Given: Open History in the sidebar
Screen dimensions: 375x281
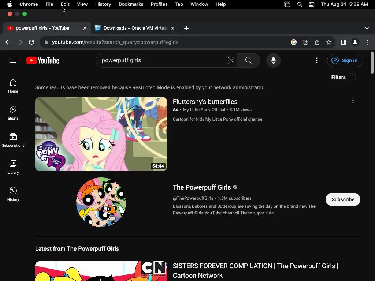Looking at the screenshot, I should (13, 194).
